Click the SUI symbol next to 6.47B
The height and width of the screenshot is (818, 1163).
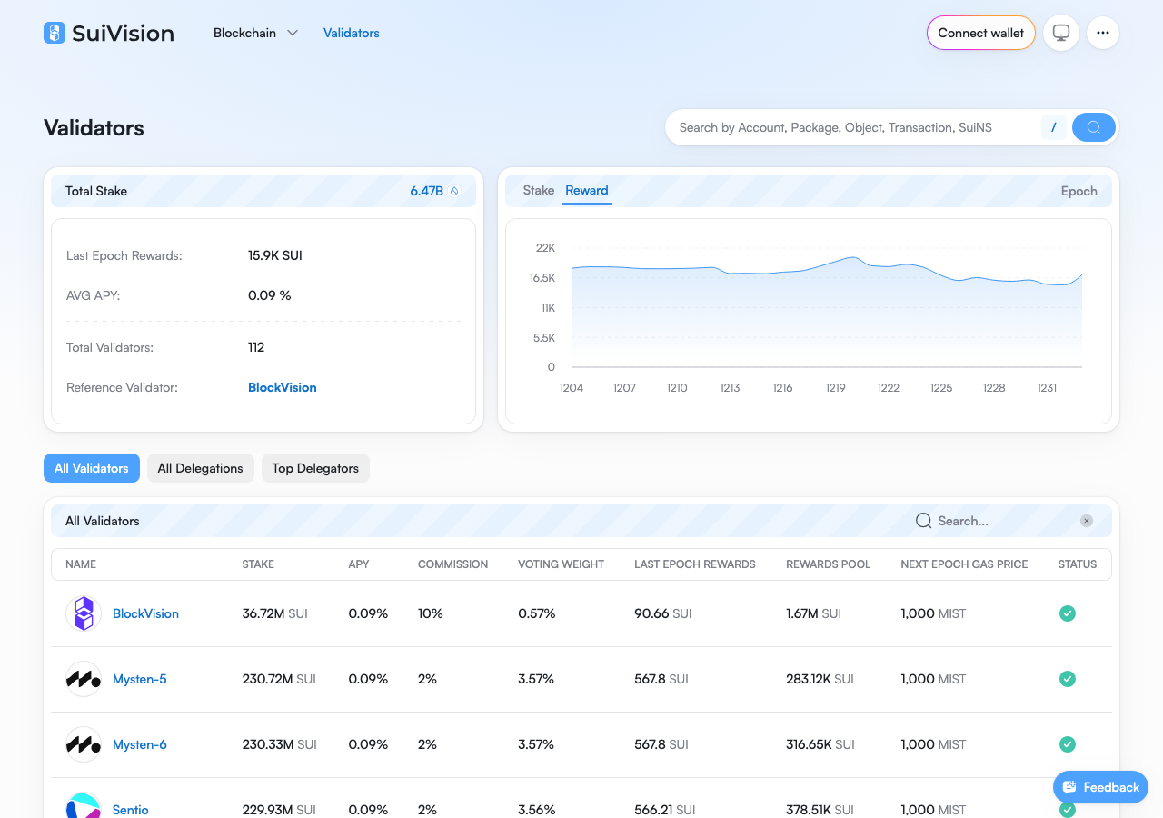tap(455, 191)
